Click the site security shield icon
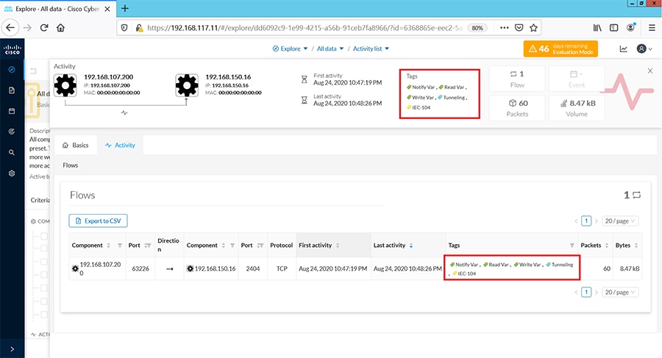Screen dimensions: 662x358 124,28
